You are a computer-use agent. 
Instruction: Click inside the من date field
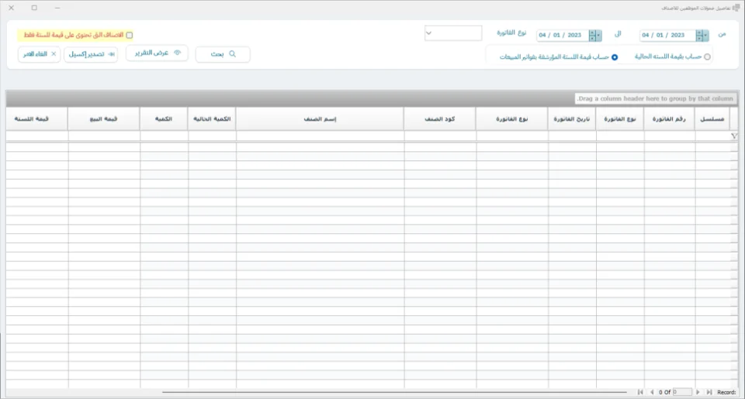pos(667,35)
